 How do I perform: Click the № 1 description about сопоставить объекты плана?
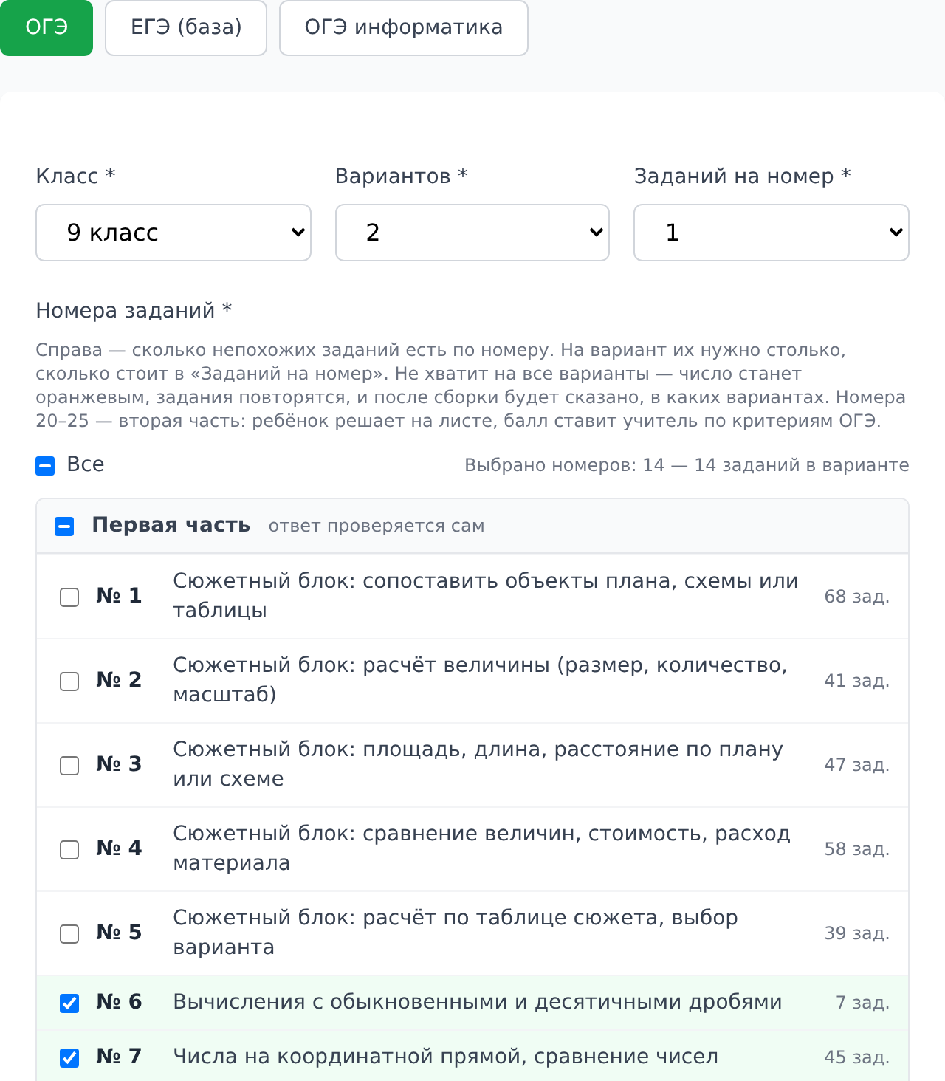tap(486, 596)
